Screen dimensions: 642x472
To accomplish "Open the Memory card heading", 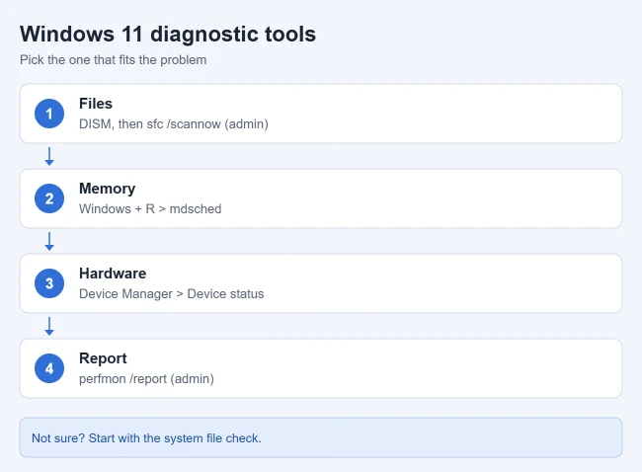I will pyautogui.click(x=108, y=189).
